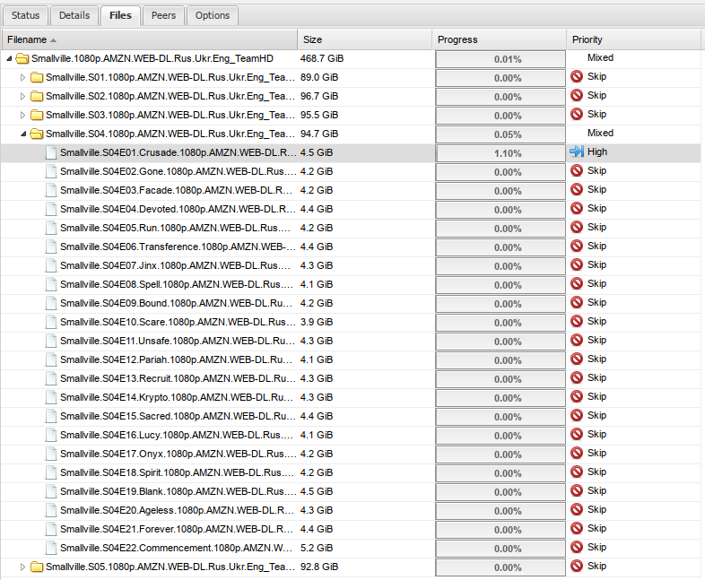The height and width of the screenshot is (580, 705).
Task: Select the Files tab
Action: [x=120, y=16]
